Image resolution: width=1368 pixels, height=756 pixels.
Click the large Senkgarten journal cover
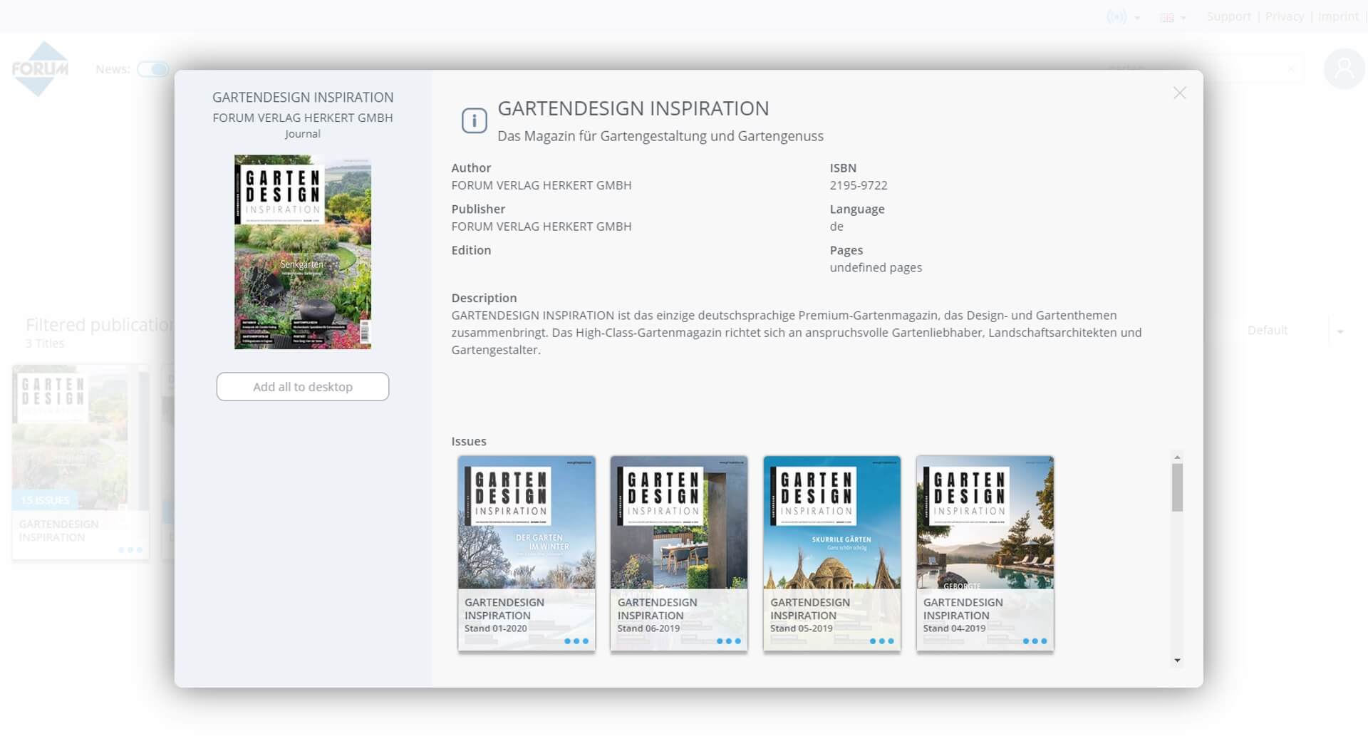point(303,252)
